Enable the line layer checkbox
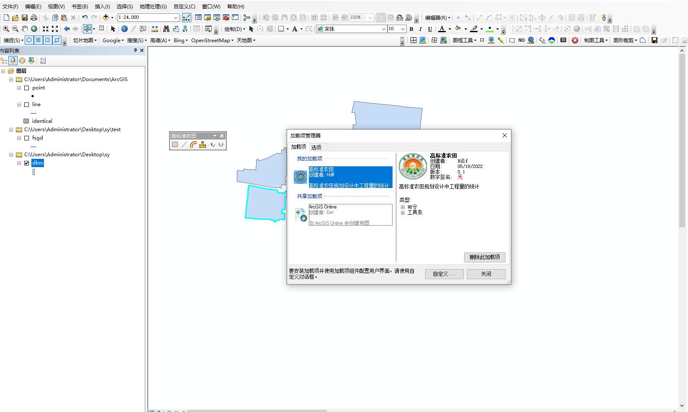 (27, 104)
